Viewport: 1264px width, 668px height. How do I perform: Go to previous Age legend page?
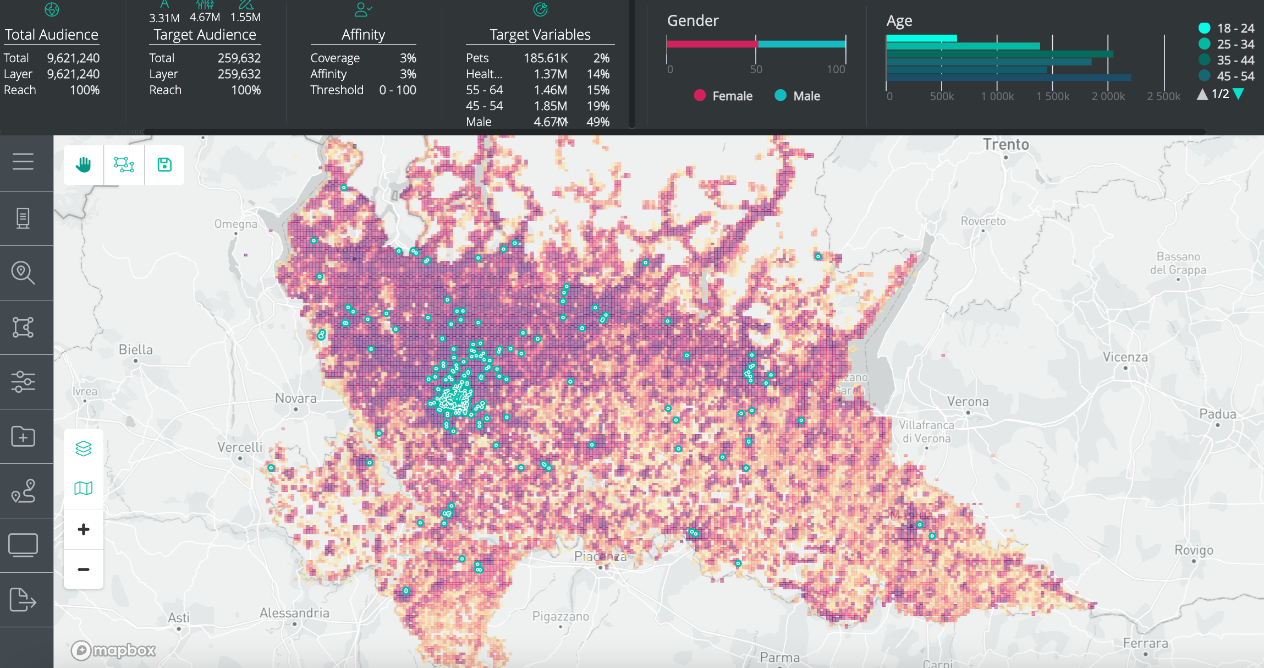coord(1202,94)
